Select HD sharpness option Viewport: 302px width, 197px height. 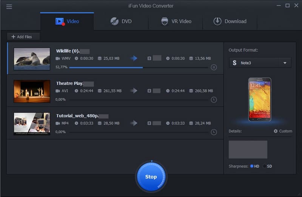252,166
